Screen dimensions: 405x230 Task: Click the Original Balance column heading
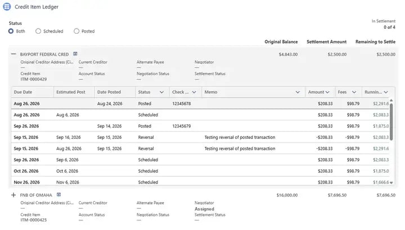coord(281,42)
